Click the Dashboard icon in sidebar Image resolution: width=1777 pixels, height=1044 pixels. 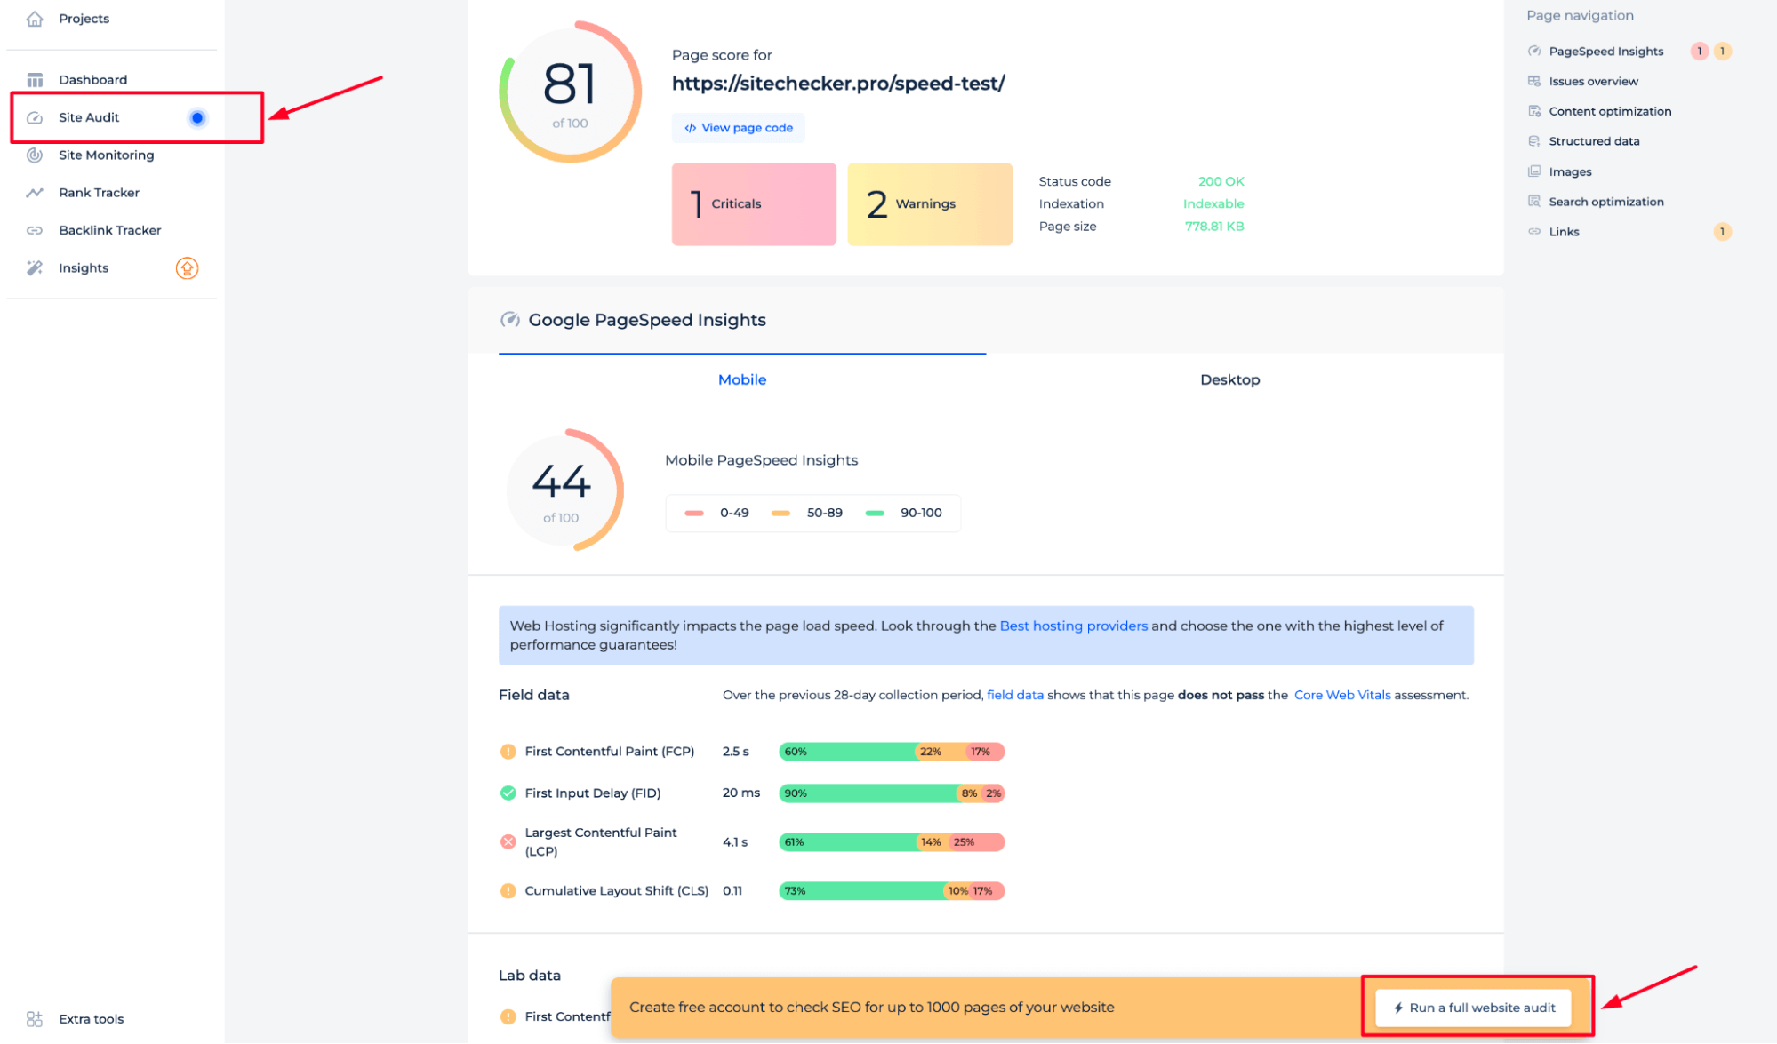coord(35,80)
